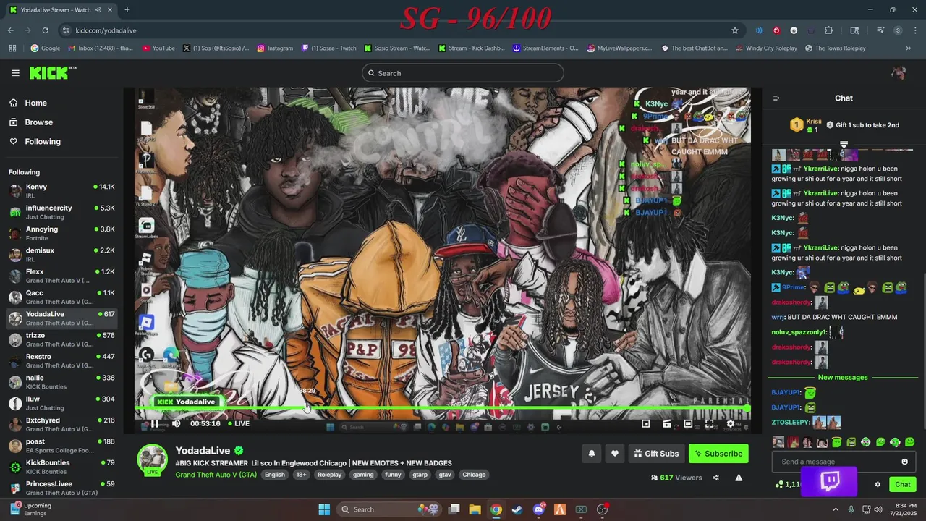Open KickBounties channel in sidebar
926x521 pixels.
pyautogui.click(x=61, y=467)
